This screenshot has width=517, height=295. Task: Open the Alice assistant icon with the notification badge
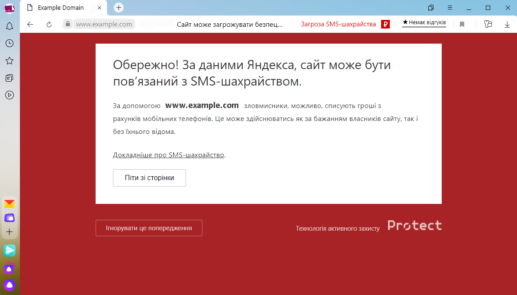[x=10, y=269]
